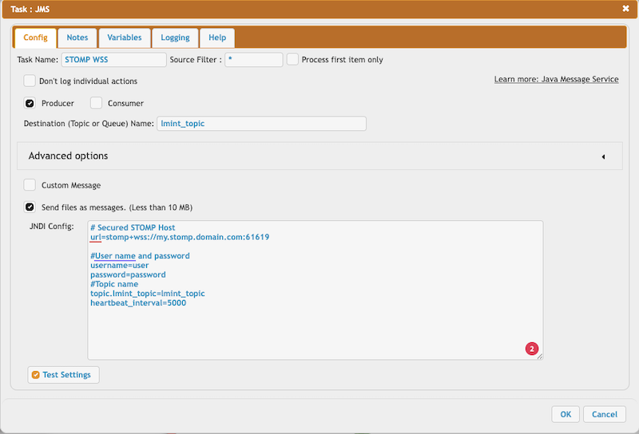Open the Variables tab

tap(125, 37)
